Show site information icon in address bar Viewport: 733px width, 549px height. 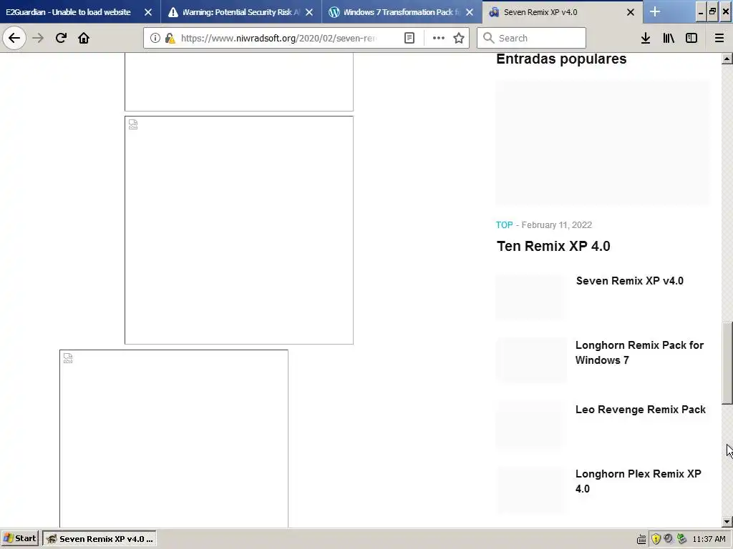pyautogui.click(x=155, y=38)
